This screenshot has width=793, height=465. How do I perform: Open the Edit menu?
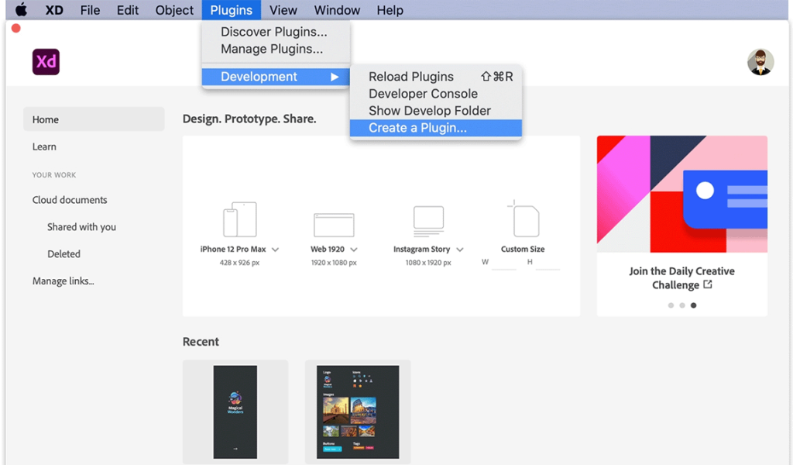point(128,10)
